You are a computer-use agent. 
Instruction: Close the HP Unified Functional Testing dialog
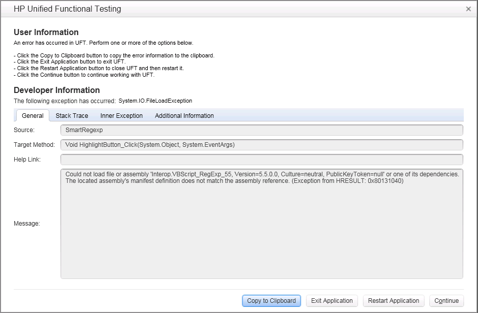[468, 9]
